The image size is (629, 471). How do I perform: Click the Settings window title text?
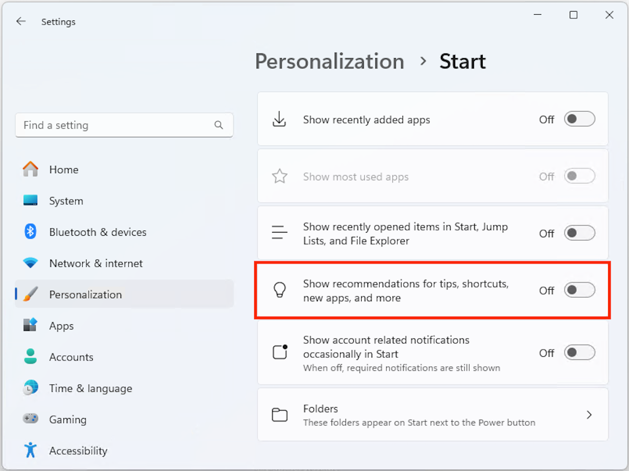58,21
